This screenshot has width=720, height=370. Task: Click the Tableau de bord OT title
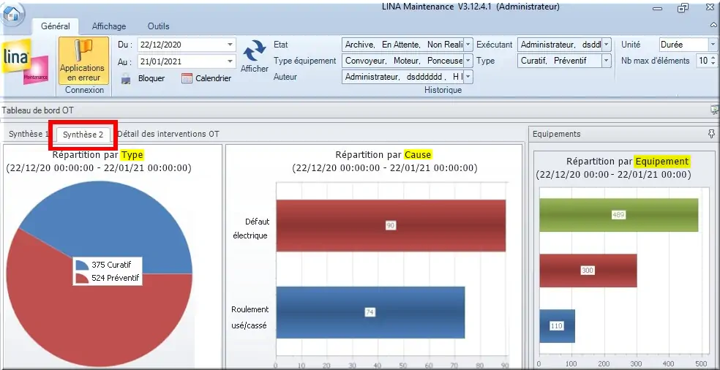(37, 110)
